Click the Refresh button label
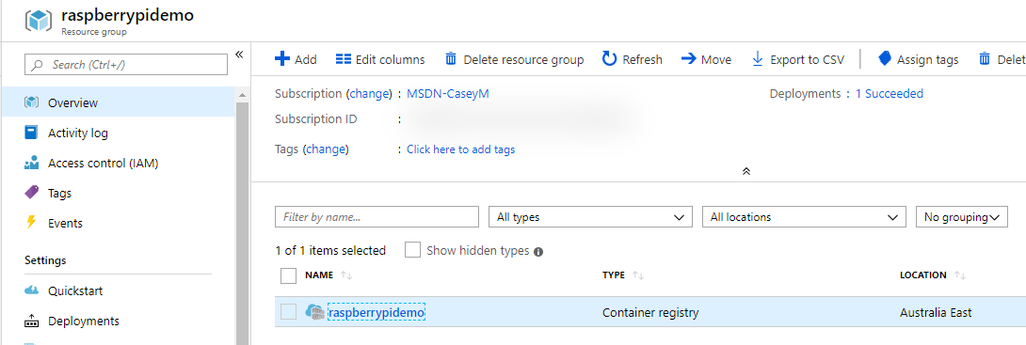Viewport: 1026px width, 345px height. tap(643, 59)
